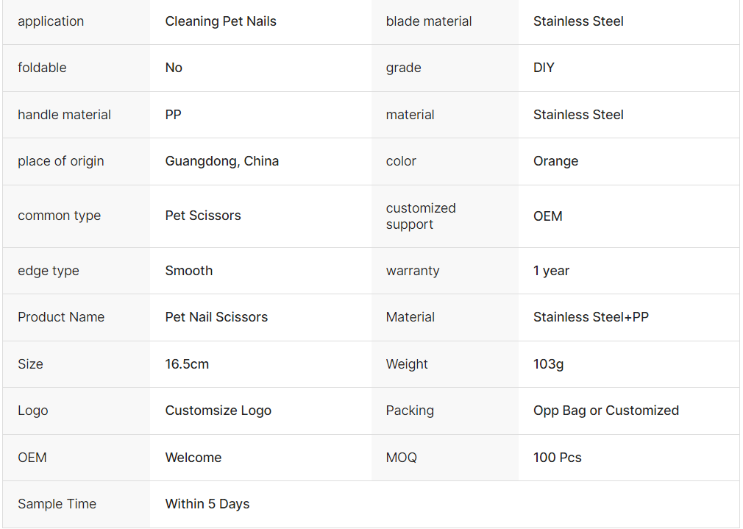Image resolution: width=743 pixels, height=529 pixels.
Task: Click the '16.5cm' size value
Action: [187, 364]
